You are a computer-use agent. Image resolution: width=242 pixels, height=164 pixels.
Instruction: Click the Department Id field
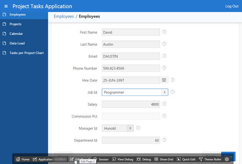coord(131,140)
